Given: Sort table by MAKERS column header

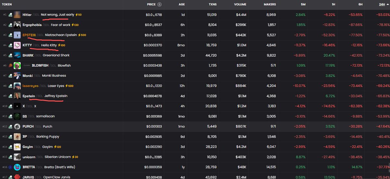Looking at the screenshot, I should 270,5.
